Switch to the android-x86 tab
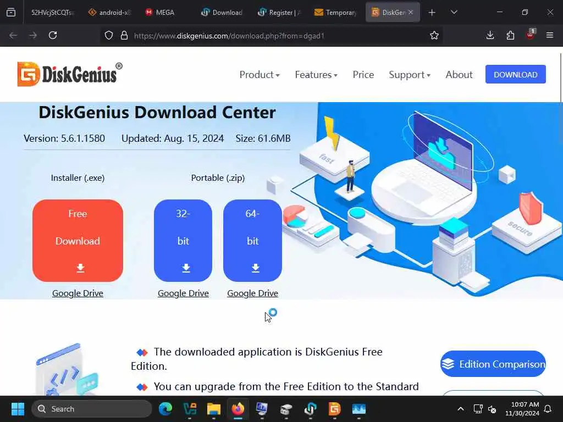This screenshot has height=422, width=563. pyautogui.click(x=110, y=13)
